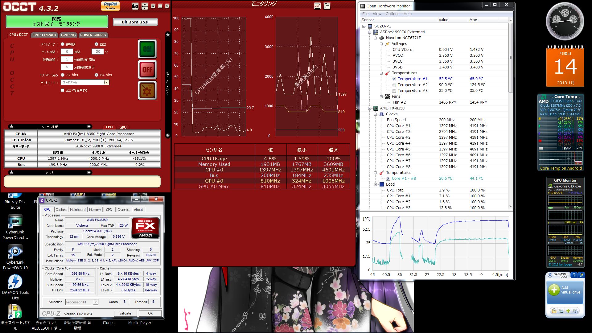Click the GPU tab in system info
Viewport: 592px width, 333px height.
point(123,127)
